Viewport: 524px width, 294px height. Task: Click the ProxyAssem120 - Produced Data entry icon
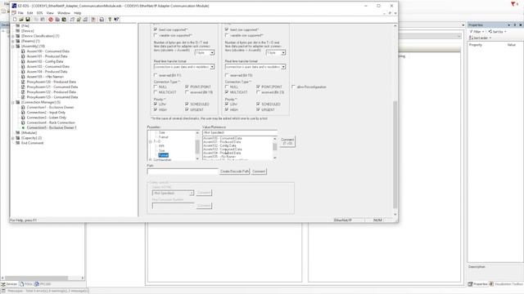click(x=23, y=82)
